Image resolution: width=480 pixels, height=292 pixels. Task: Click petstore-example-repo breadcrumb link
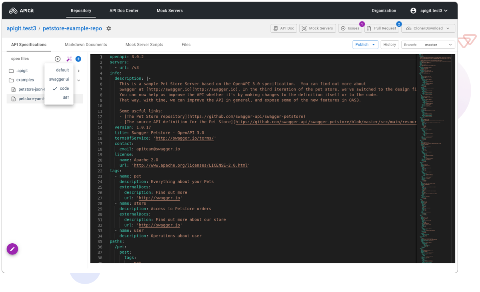tap(72, 28)
